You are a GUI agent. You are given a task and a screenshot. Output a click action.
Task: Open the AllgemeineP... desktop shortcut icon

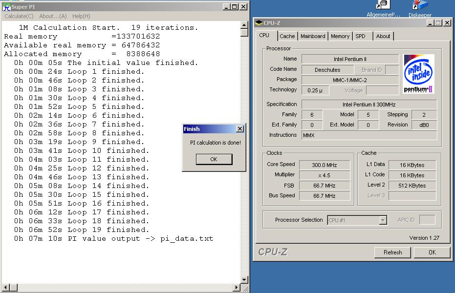(383, 5)
